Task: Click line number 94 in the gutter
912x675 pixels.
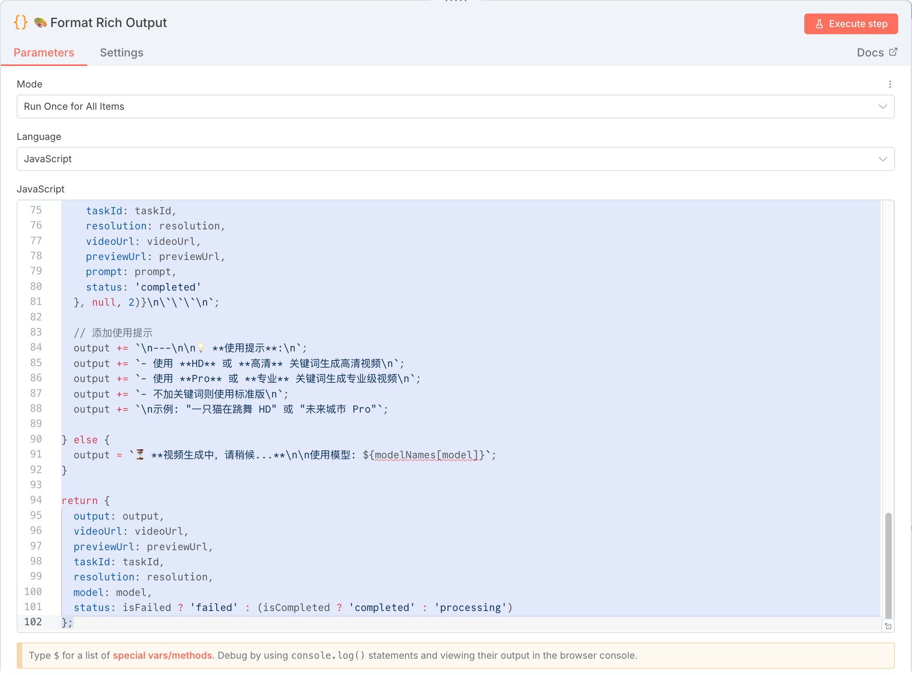Action: (35, 500)
